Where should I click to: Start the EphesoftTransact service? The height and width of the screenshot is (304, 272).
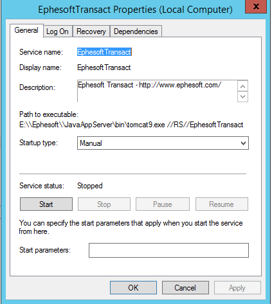click(46, 204)
